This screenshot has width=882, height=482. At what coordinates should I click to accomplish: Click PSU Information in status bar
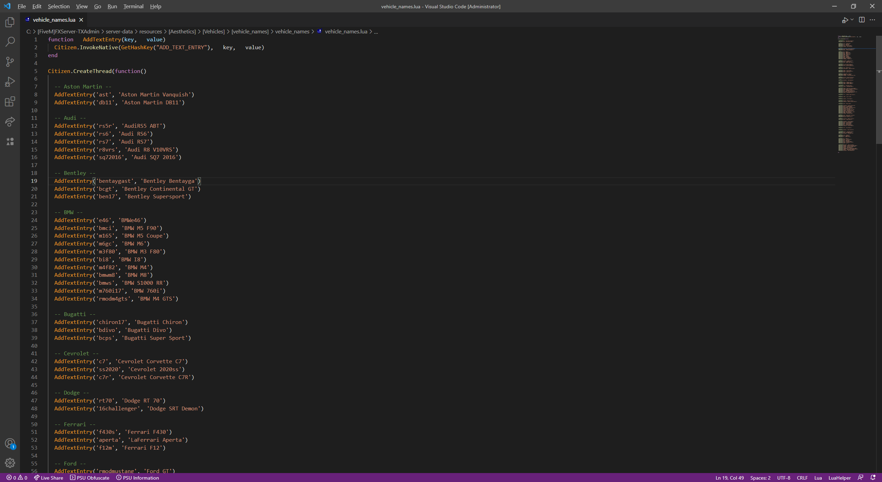pos(137,478)
